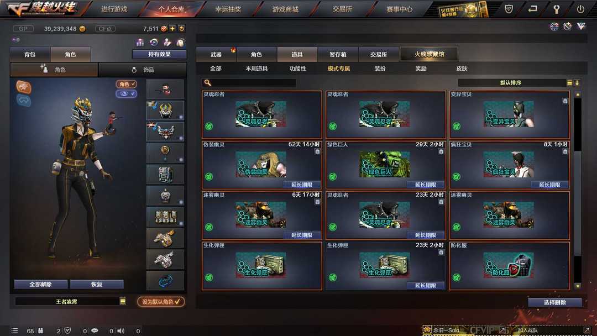The image size is (597, 336).
Task: Toggle the 角色 checkmark pill
Action: point(126,84)
